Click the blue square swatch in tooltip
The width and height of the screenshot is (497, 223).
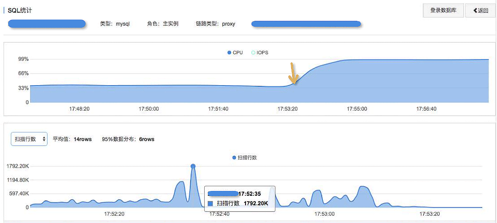pyautogui.click(x=210, y=203)
